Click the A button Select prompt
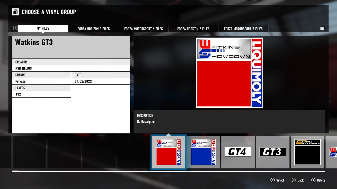 [x=277, y=180]
